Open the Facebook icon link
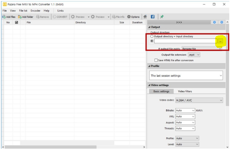The width and height of the screenshot is (231, 150). (153, 17)
